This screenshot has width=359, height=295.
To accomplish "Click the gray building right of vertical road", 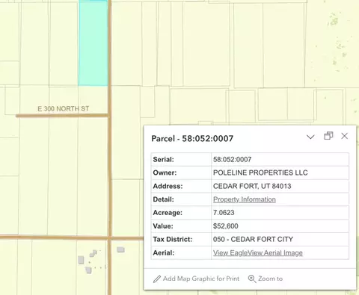I will click(x=120, y=249).
